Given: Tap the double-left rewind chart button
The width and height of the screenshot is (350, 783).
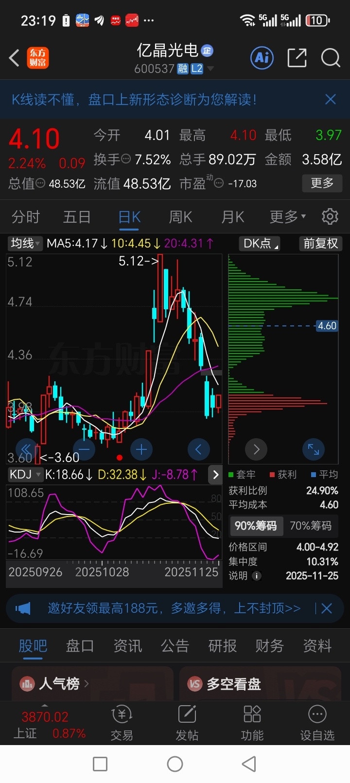Looking at the screenshot, I should pos(27,449).
